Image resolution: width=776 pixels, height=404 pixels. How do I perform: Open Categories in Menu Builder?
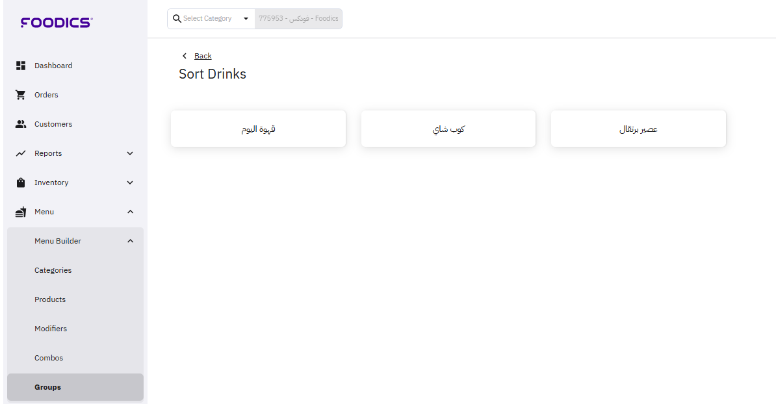[x=53, y=270]
